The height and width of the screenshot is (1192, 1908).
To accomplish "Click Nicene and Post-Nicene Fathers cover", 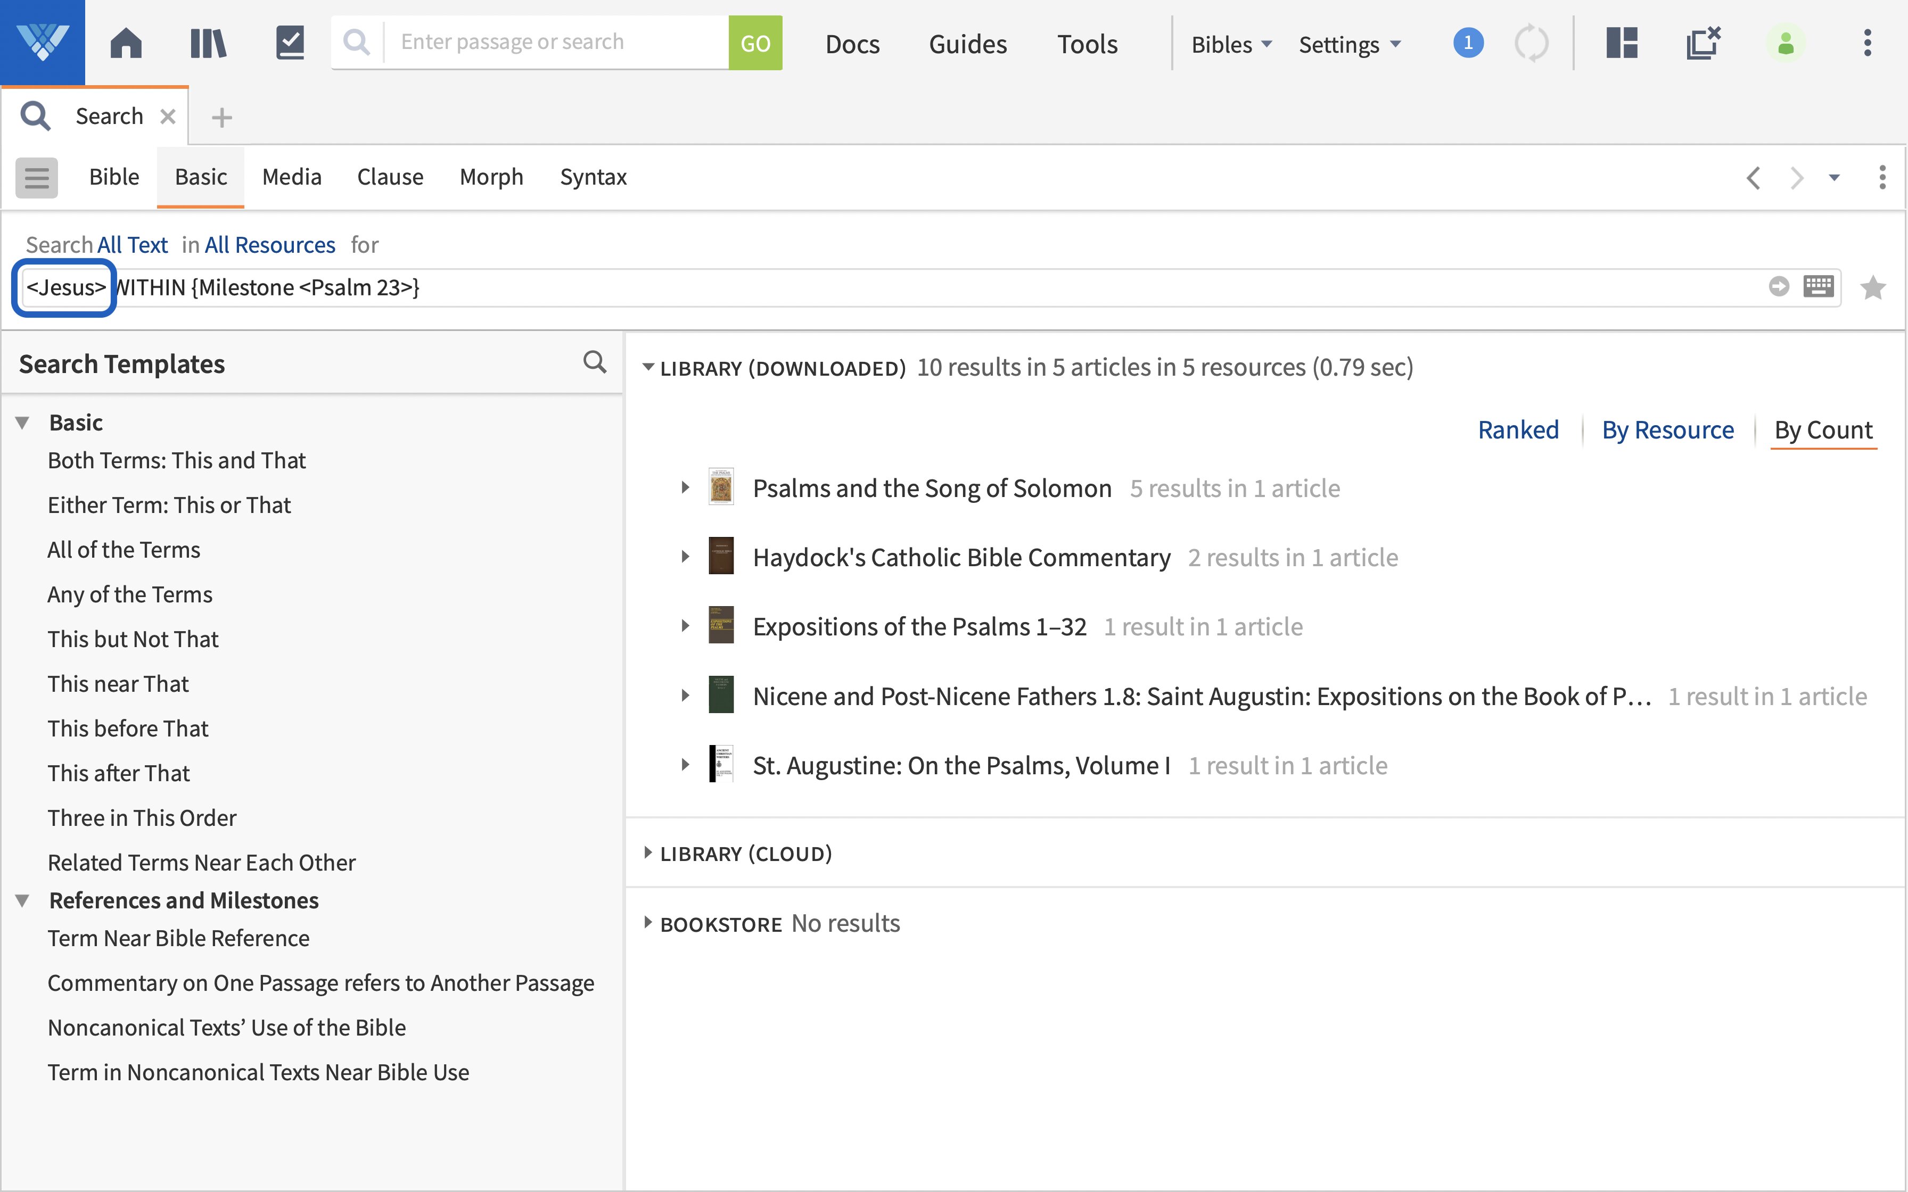I will coord(721,694).
